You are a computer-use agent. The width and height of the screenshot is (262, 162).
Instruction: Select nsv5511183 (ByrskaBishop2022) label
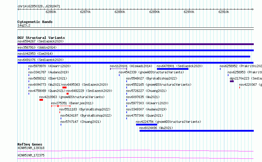coord(85,109)
